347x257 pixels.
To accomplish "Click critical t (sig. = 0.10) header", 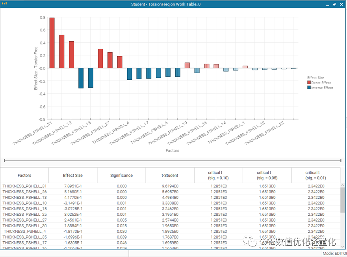I will (x=219, y=175).
